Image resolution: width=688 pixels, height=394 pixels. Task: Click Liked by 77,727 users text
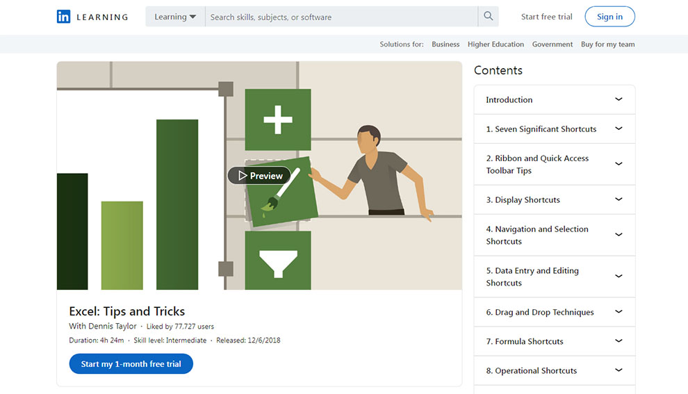click(180, 327)
